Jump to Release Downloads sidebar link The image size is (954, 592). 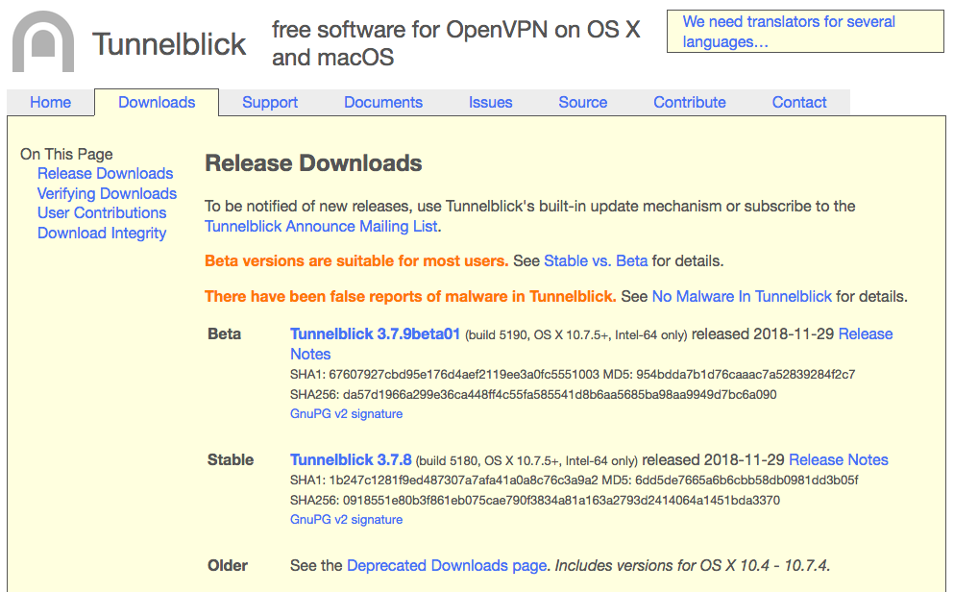[x=105, y=174]
